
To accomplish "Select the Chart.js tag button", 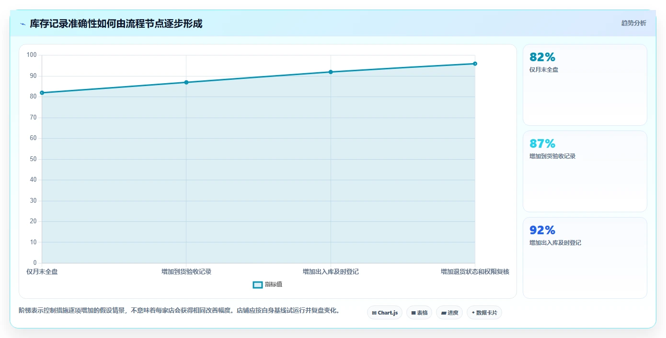I will click(x=385, y=313).
